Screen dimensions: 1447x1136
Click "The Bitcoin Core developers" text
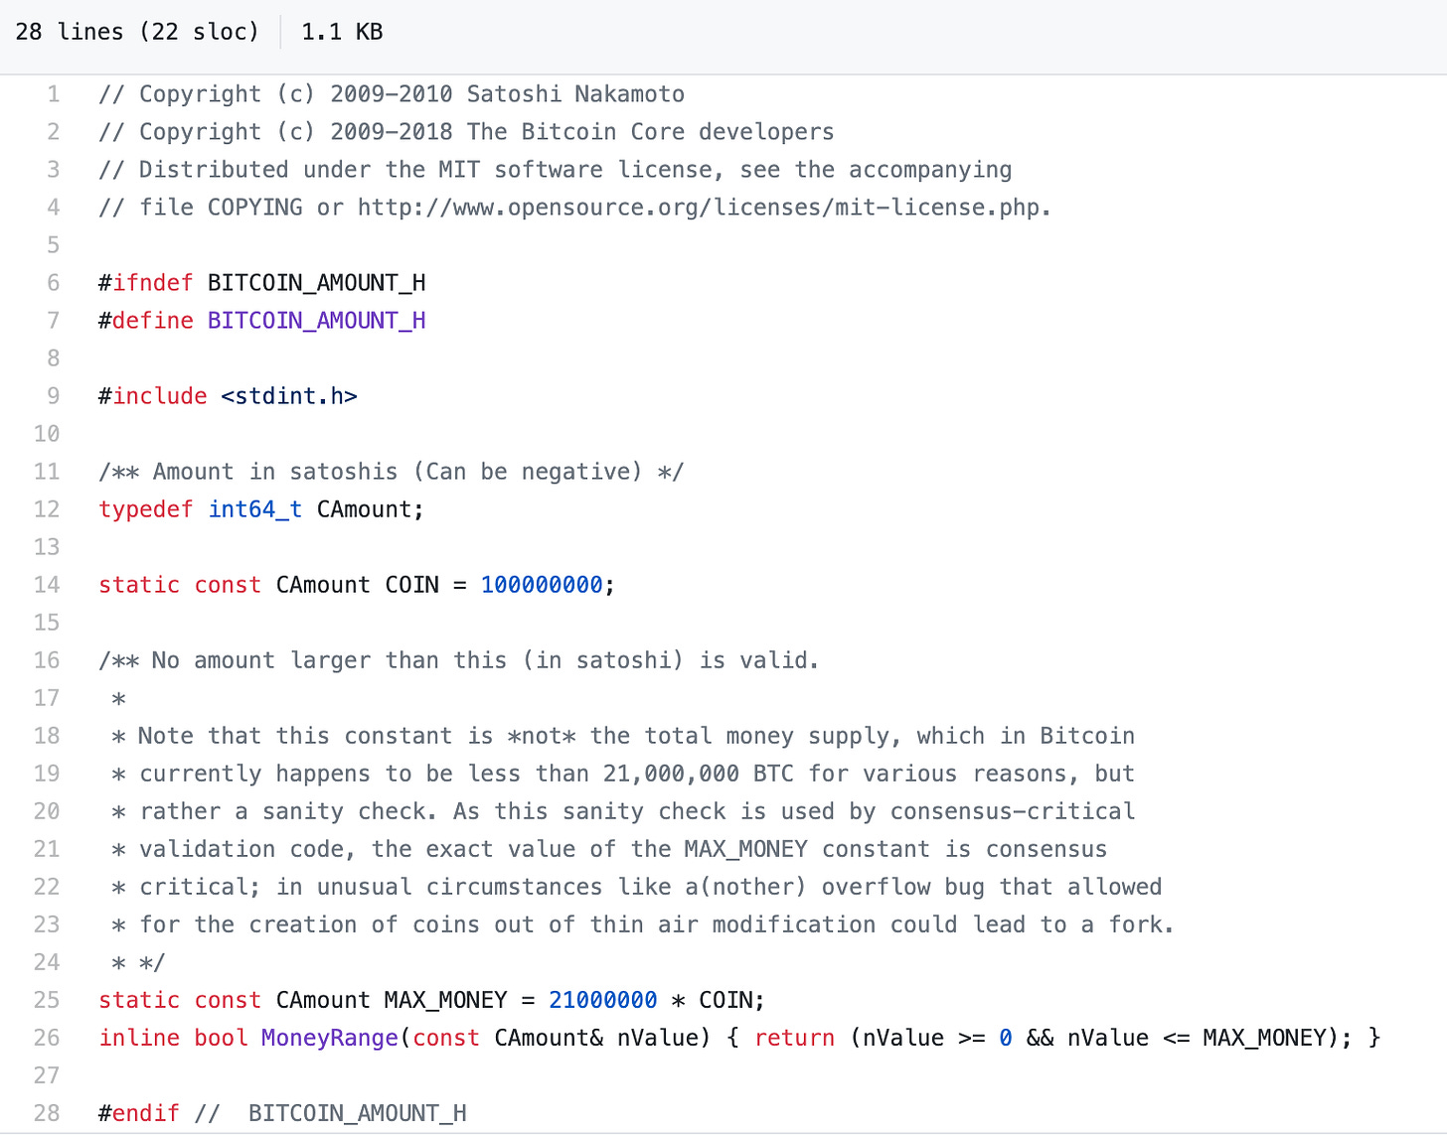[x=651, y=132]
